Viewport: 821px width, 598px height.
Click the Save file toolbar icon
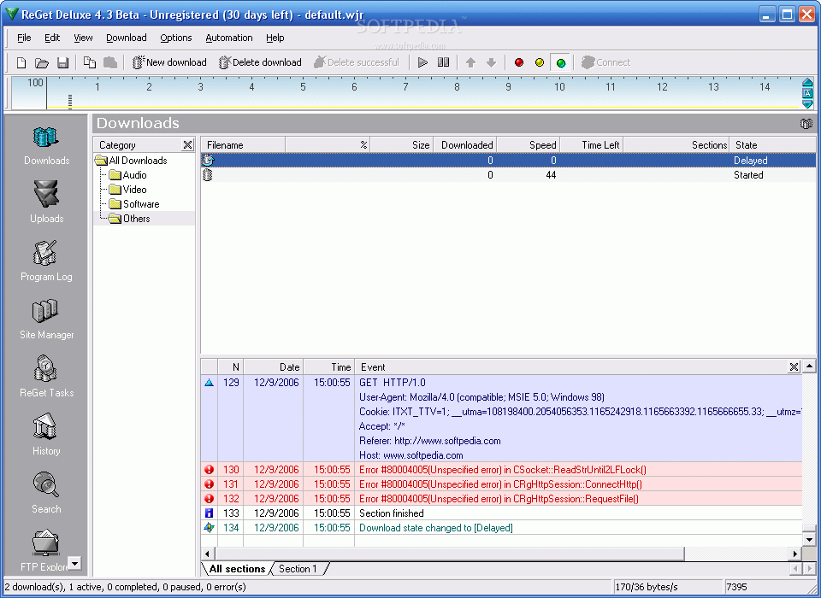[x=62, y=62]
